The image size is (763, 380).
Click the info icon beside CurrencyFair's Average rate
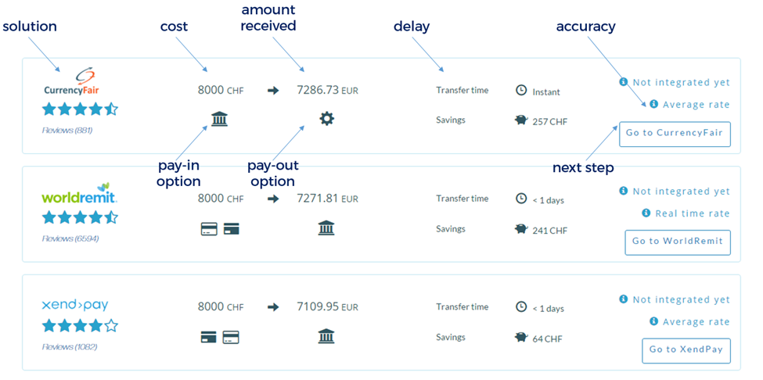click(x=653, y=104)
